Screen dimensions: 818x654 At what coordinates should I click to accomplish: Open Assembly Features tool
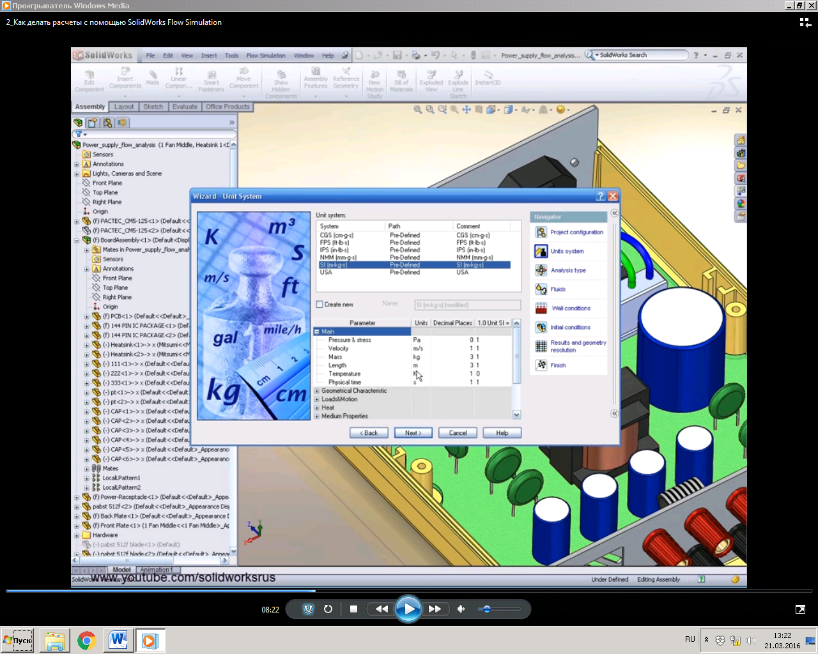(316, 79)
